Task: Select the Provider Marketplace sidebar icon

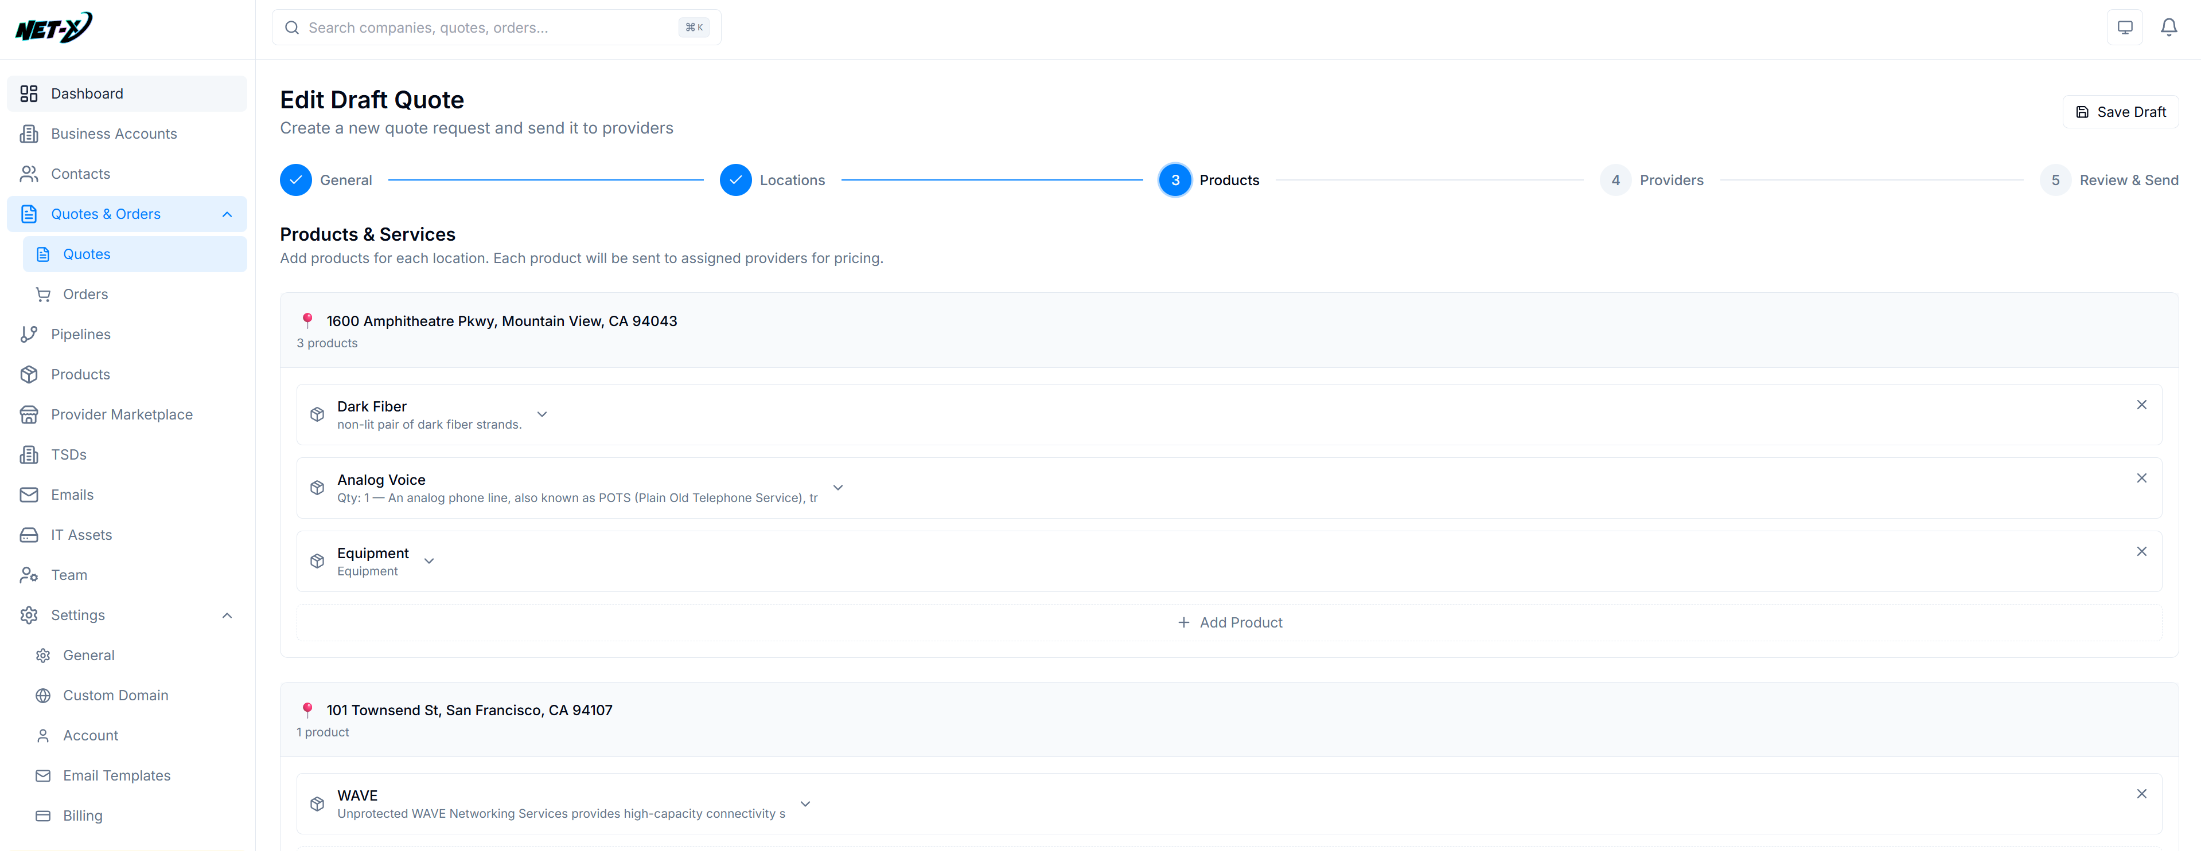Action: click(29, 414)
